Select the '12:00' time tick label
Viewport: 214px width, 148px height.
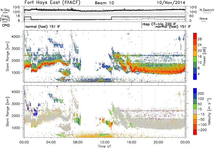pyautogui.click(x=105, y=142)
